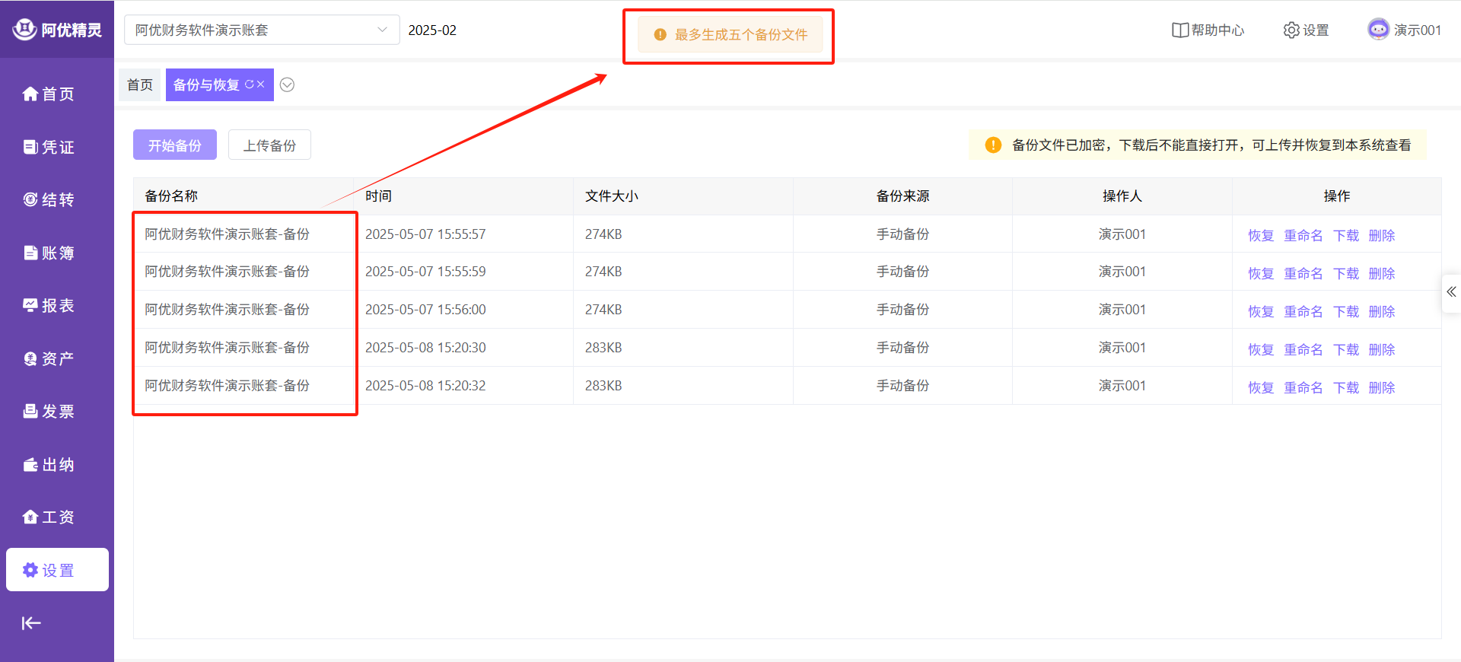Open the tab list chevron dropdown
The width and height of the screenshot is (1461, 662).
(287, 84)
